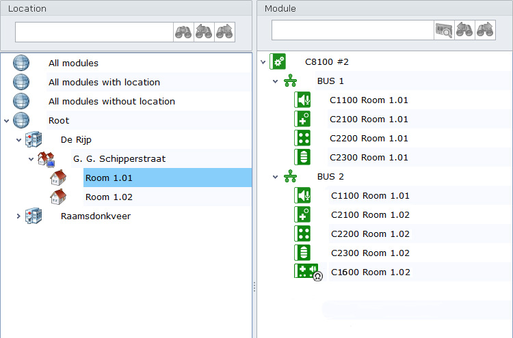Viewport: 513px width, 338px height.
Task: Collapse the De Rijp node
Action: (x=18, y=140)
